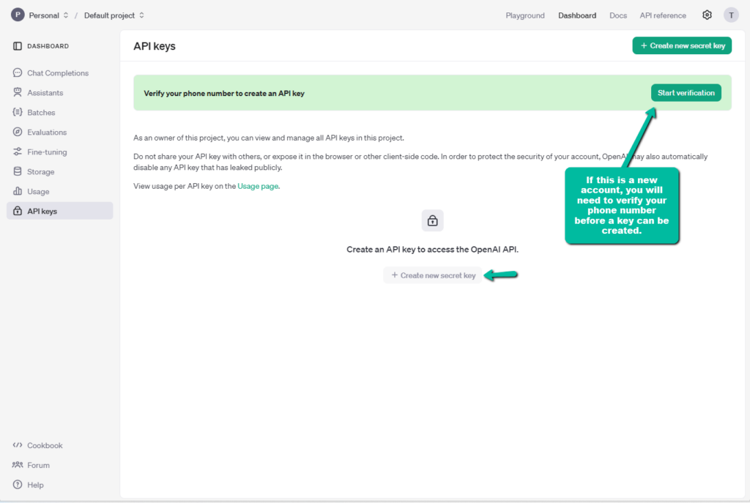Click the DASHBOARD sidebar header label

[48, 46]
